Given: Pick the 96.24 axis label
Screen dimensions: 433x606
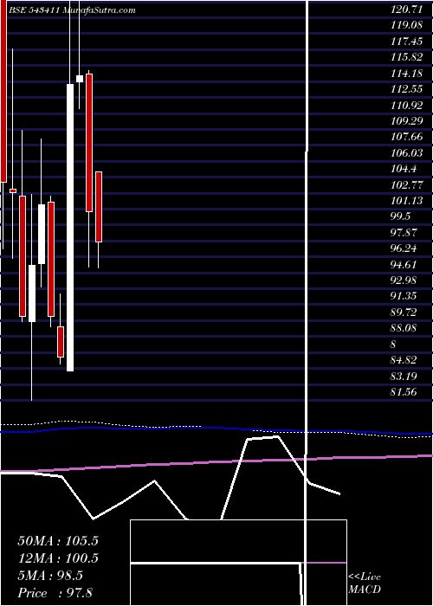Looking at the screenshot, I should coord(404,248).
